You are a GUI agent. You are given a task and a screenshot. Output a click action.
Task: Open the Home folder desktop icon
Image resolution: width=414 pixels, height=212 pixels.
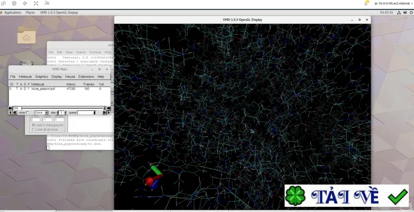26,38
